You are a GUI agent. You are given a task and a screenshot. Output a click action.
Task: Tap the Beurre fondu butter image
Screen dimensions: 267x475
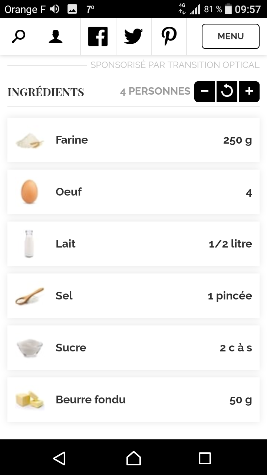tap(30, 400)
